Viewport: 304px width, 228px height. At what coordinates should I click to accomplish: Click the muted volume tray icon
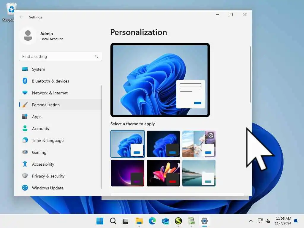pyautogui.click(x=268, y=221)
